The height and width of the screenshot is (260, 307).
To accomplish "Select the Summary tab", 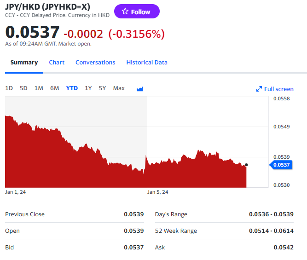I will coord(24,63).
